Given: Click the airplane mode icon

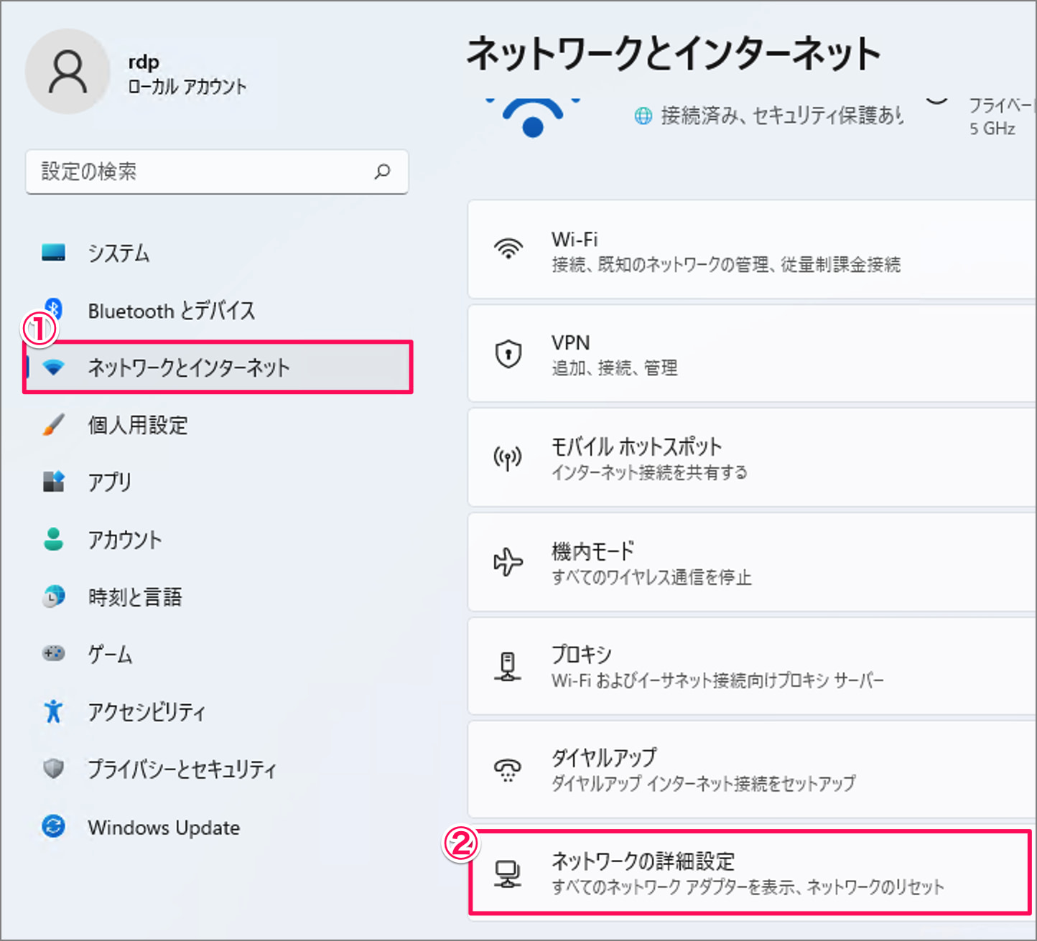Looking at the screenshot, I should [508, 562].
